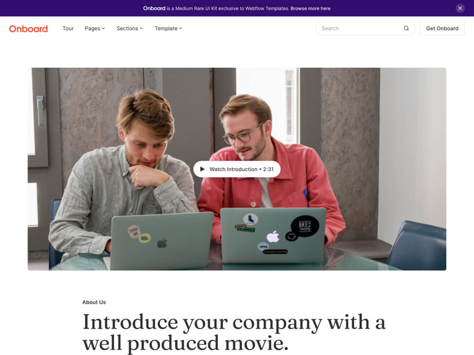Viewport: 474px width, 355px height.
Task: Dismiss the purple banner with X icon
Action: (x=460, y=8)
